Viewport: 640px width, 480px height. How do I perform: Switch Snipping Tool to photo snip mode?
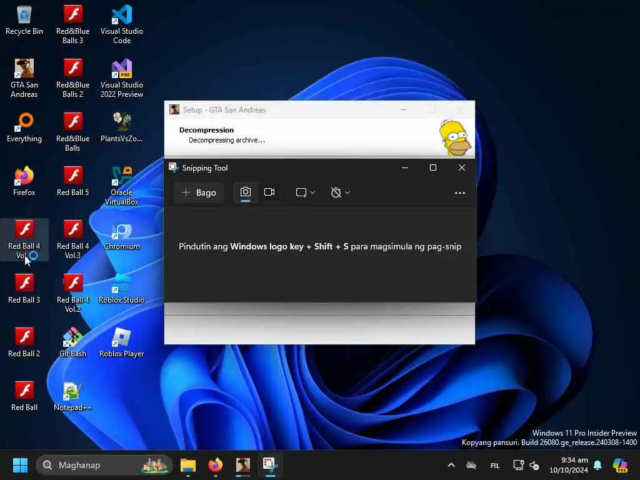(x=245, y=192)
